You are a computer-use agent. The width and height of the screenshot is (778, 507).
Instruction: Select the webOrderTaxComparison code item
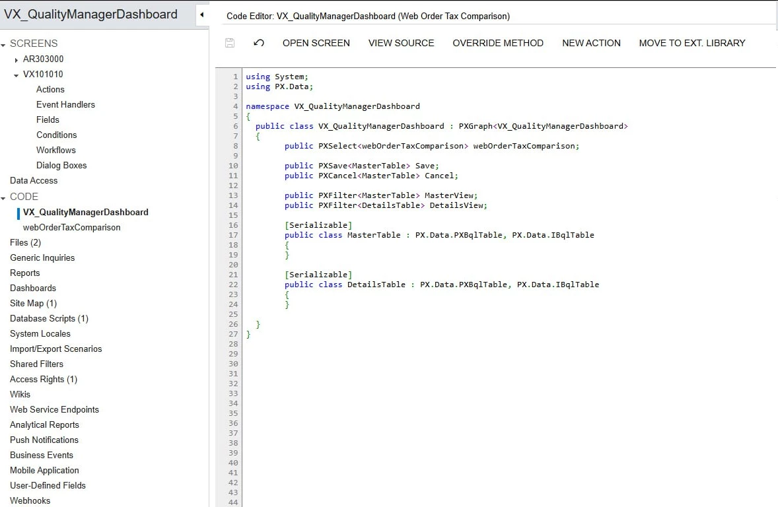coord(73,227)
